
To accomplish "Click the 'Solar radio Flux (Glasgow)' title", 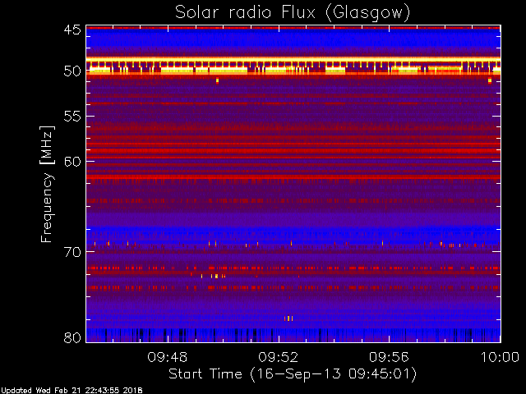I will pyautogui.click(x=293, y=13).
